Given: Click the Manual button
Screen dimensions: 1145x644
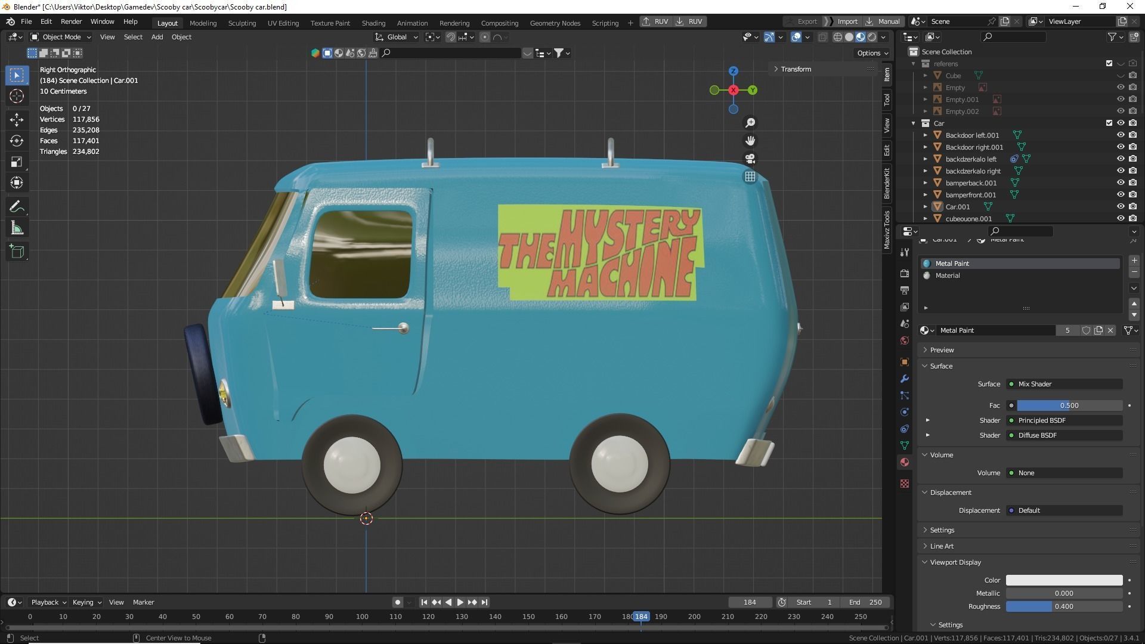Looking at the screenshot, I should tap(883, 21).
